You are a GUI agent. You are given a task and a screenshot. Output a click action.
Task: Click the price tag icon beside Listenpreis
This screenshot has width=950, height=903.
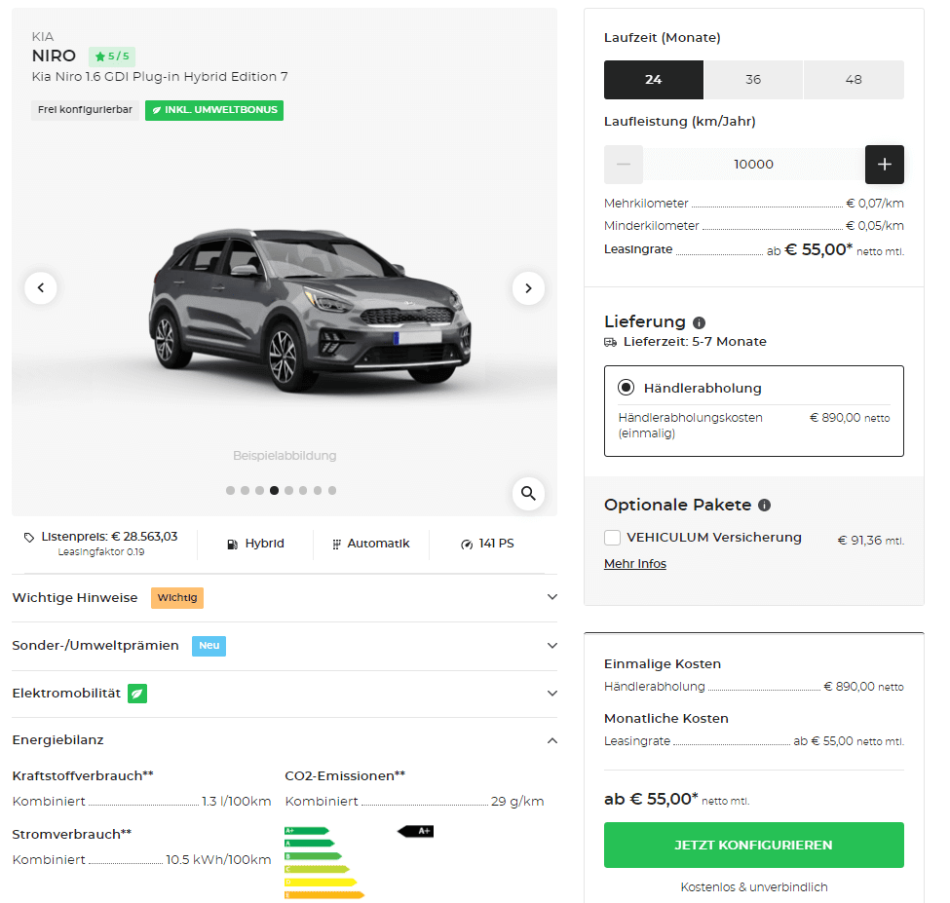29,537
